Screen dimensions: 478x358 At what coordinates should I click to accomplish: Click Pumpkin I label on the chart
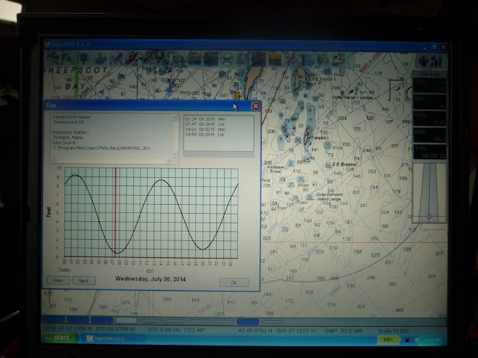pyautogui.click(x=321, y=138)
